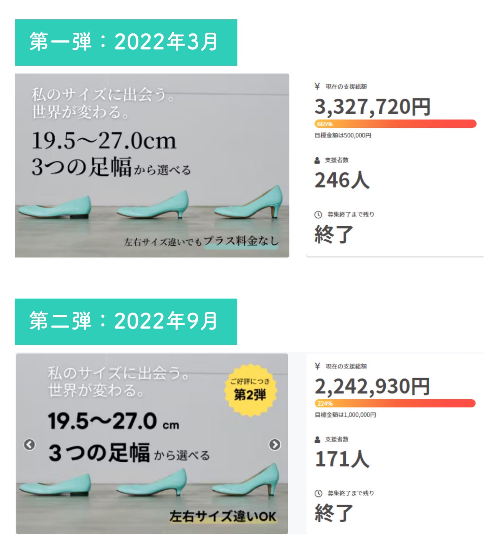498x547 pixels.
Task: Click the next slide arrow on second campaign image
Action: coord(275,445)
